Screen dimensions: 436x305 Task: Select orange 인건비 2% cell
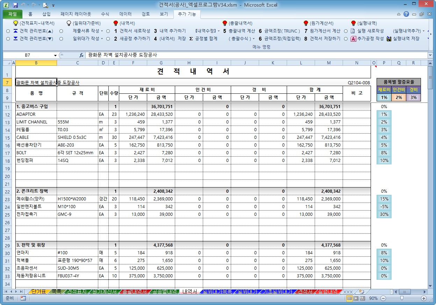pos(399,98)
